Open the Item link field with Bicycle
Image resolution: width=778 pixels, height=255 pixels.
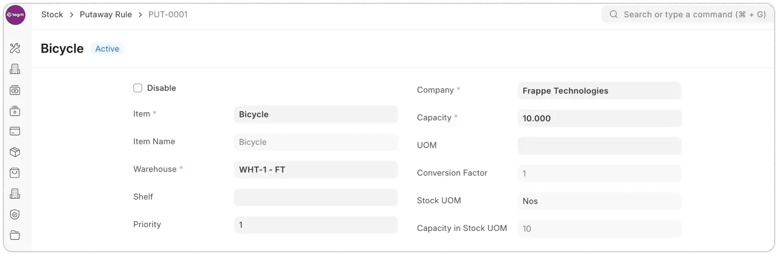[316, 115]
